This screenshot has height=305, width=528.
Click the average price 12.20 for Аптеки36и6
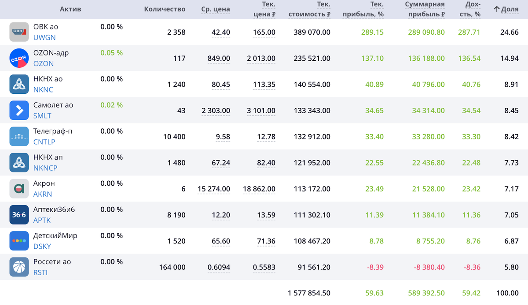coord(221,215)
